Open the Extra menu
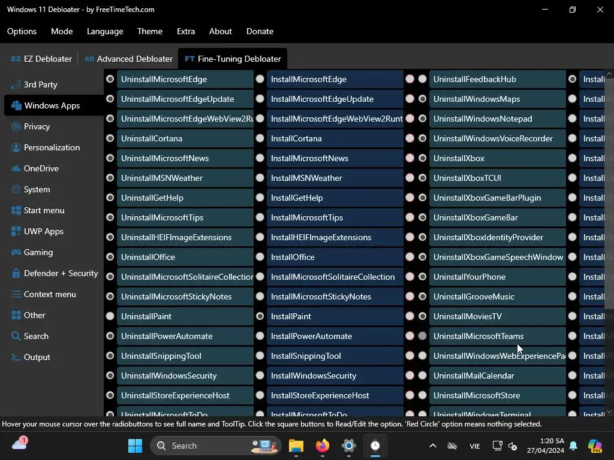 [186, 31]
